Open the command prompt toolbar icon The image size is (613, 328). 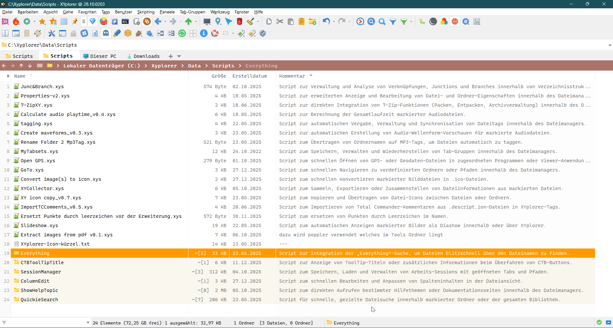pyautogui.click(x=125, y=22)
